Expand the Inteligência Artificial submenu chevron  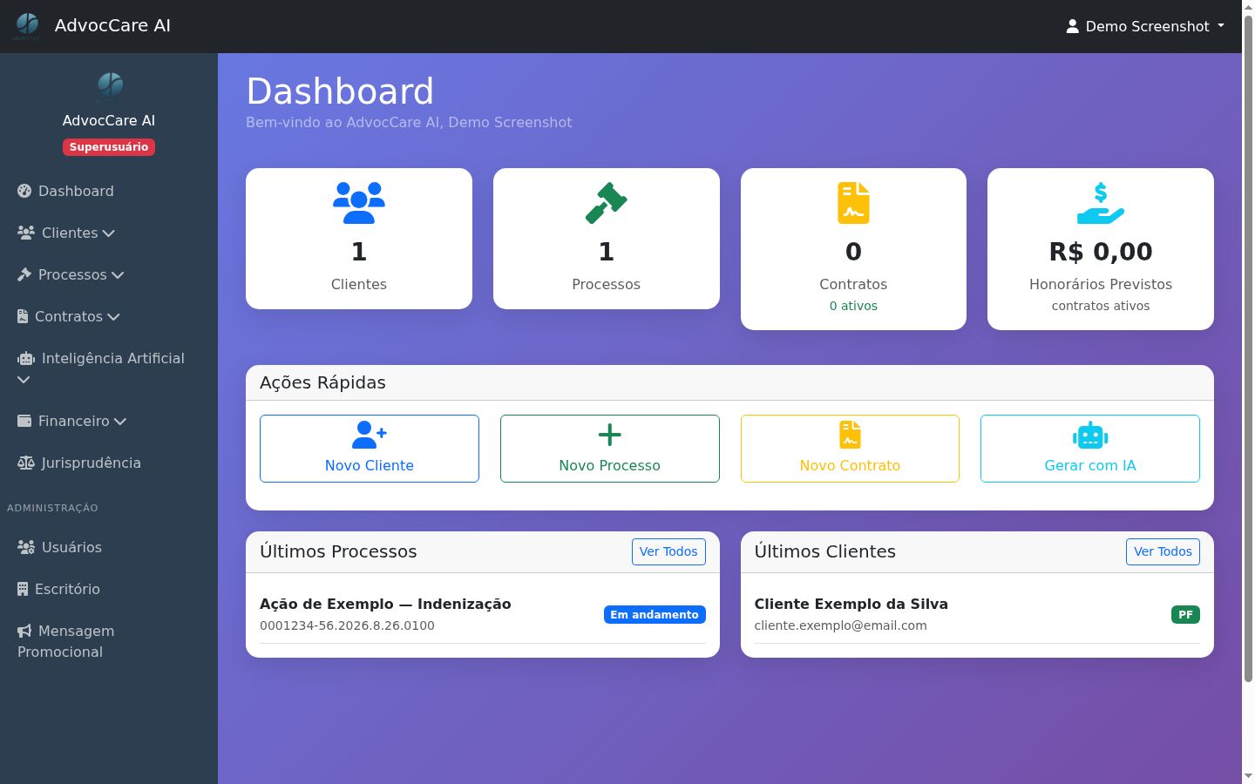click(24, 380)
